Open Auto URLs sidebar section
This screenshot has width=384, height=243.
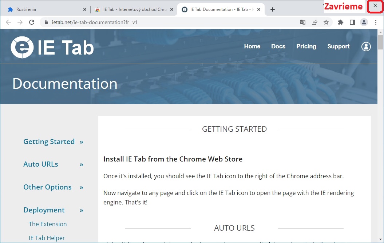coord(41,164)
